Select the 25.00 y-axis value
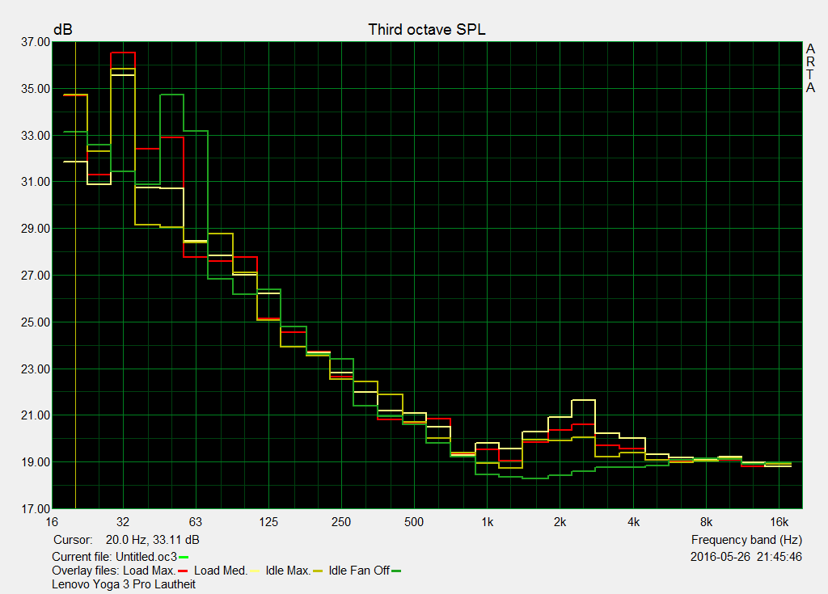The width and height of the screenshot is (828, 594). pos(36,322)
